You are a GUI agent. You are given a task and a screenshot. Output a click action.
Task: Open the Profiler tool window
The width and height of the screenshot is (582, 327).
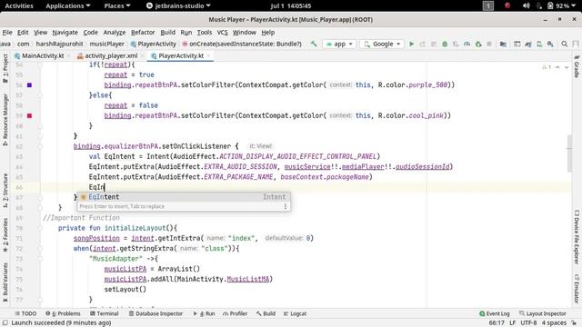[x=235, y=313]
